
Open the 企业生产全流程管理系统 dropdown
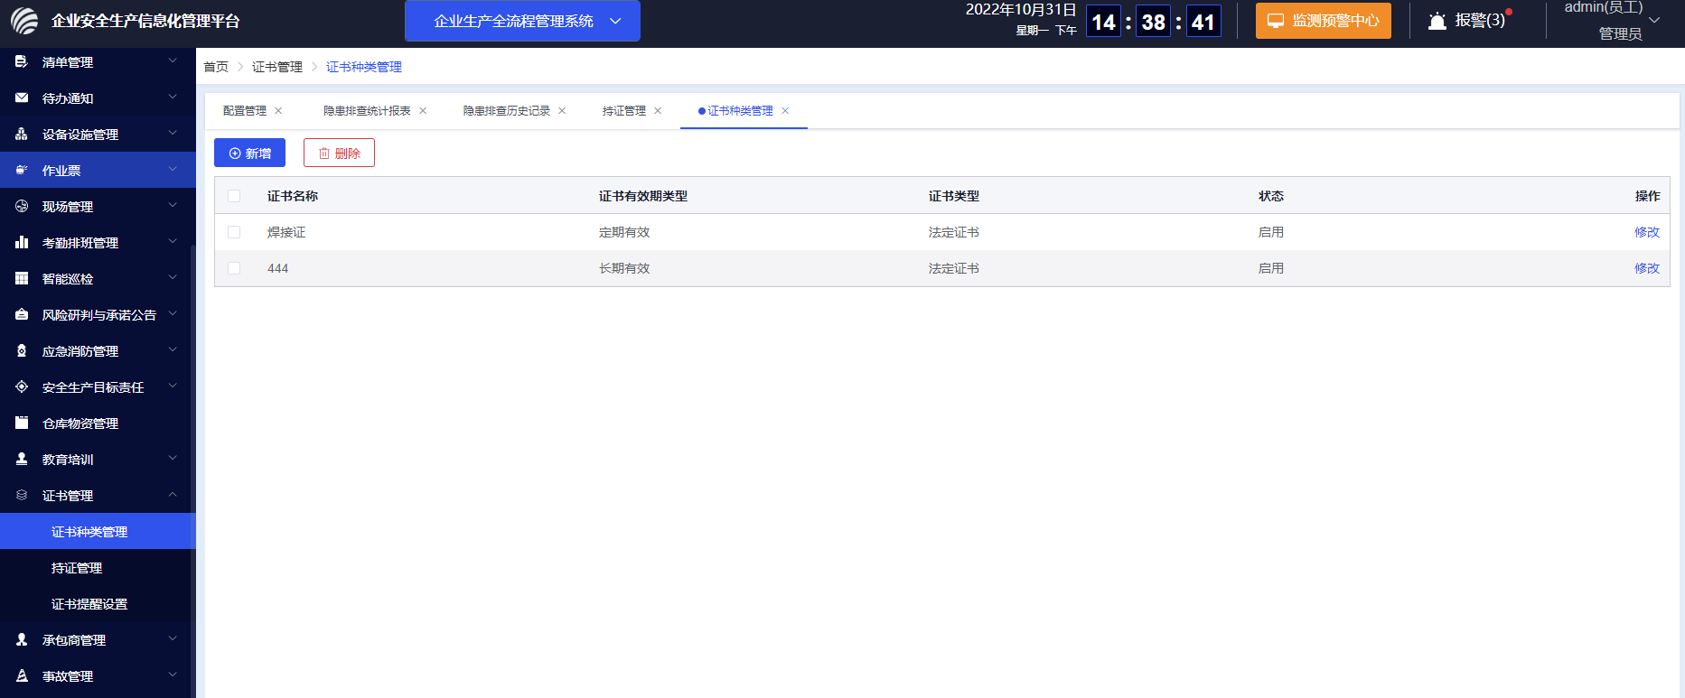click(x=522, y=21)
